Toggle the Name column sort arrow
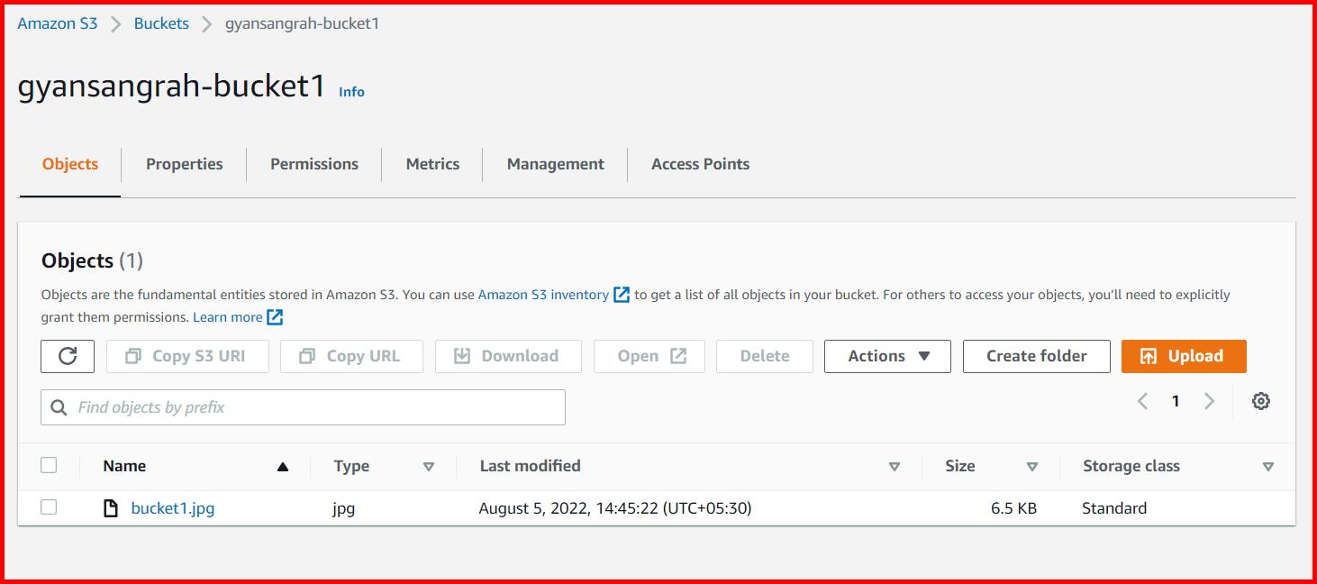This screenshot has width=1317, height=584. (x=282, y=466)
